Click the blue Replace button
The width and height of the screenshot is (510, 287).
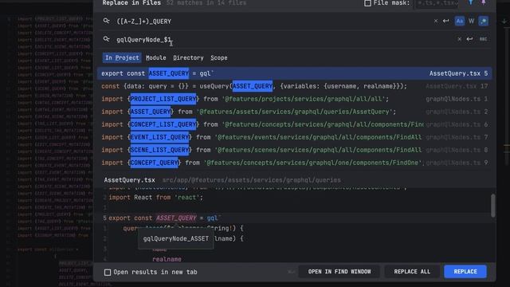[465, 271]
